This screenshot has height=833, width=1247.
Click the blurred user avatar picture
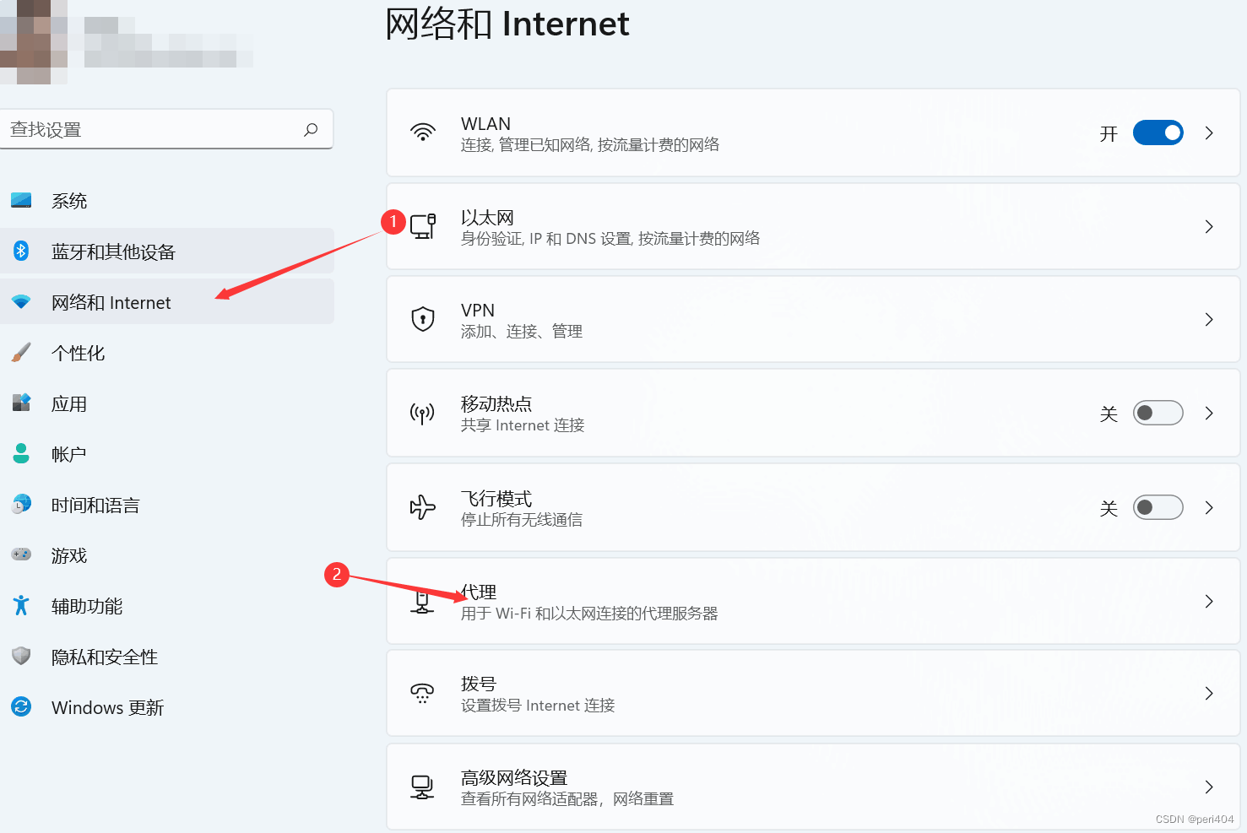click(x=34, y=41)
